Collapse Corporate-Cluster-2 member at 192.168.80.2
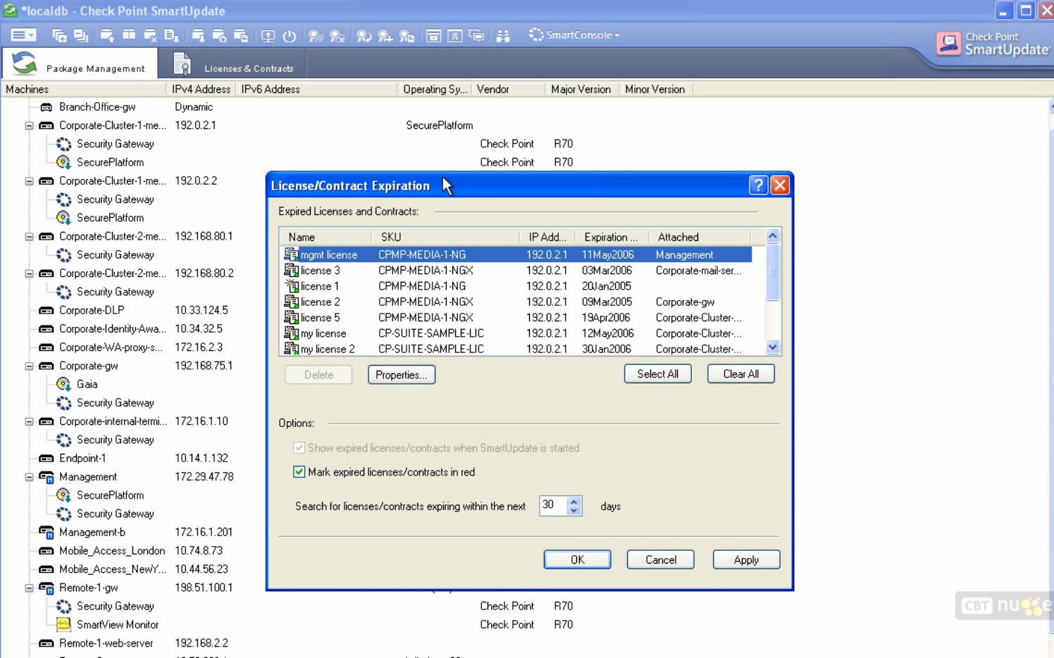The image size is (1054, 658). click(29, 273)
